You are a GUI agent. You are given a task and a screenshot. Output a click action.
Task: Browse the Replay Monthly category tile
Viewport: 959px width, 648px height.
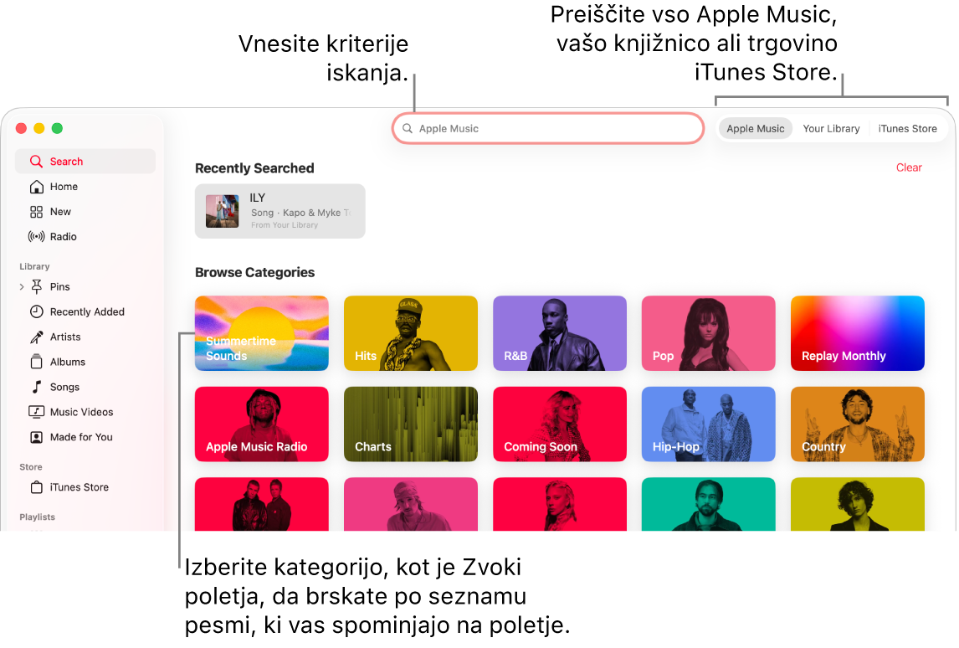[857, 333]
